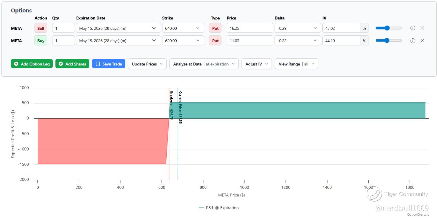The height and width of the screenshot is (218, 437).
Task: Click the Add Shares button
Action: tap(72, 64)
